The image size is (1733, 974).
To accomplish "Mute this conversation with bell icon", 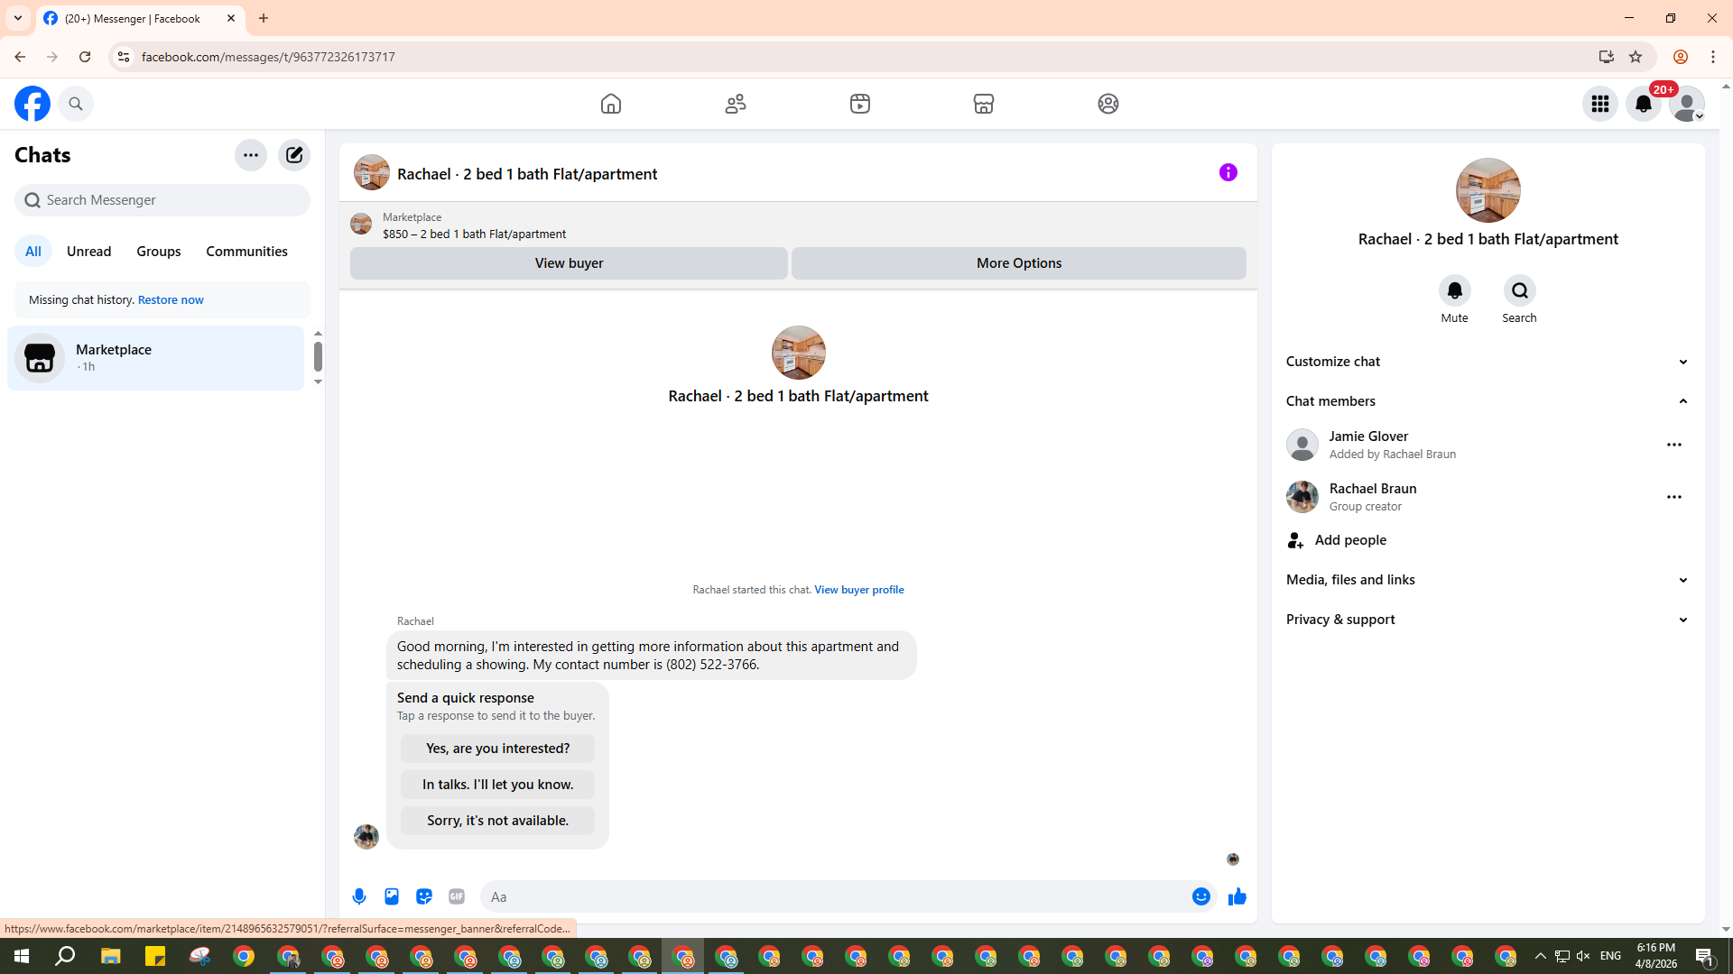I will (x=1454, y=290).
